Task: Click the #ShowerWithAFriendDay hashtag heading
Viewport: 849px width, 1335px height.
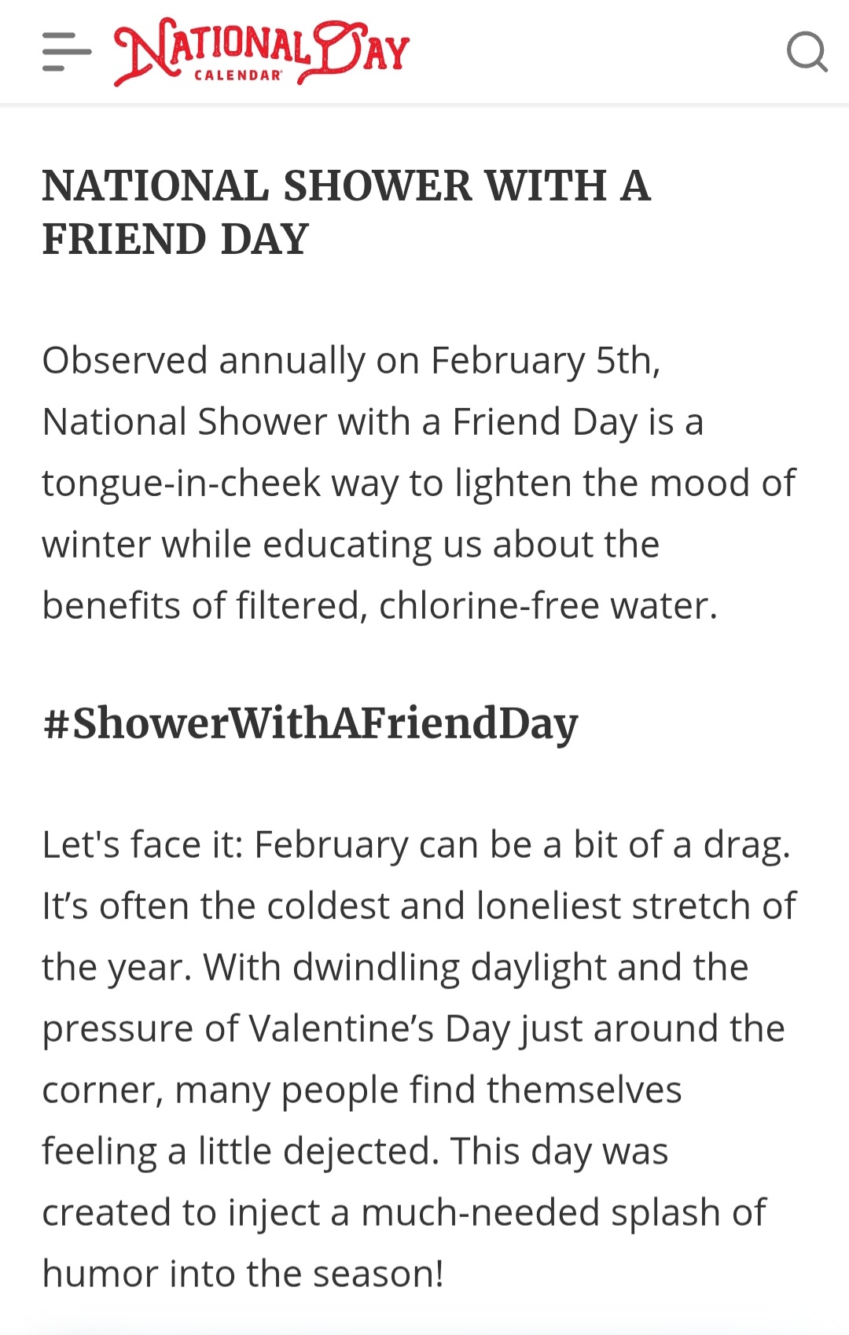Action: pyautogui.click(x=311, y=723)
